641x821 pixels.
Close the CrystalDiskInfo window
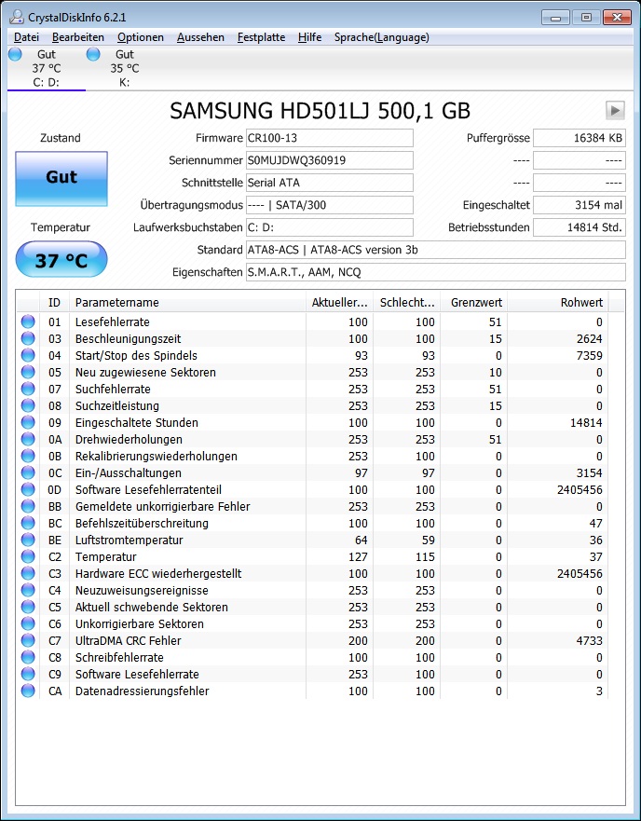coord(617,18)
